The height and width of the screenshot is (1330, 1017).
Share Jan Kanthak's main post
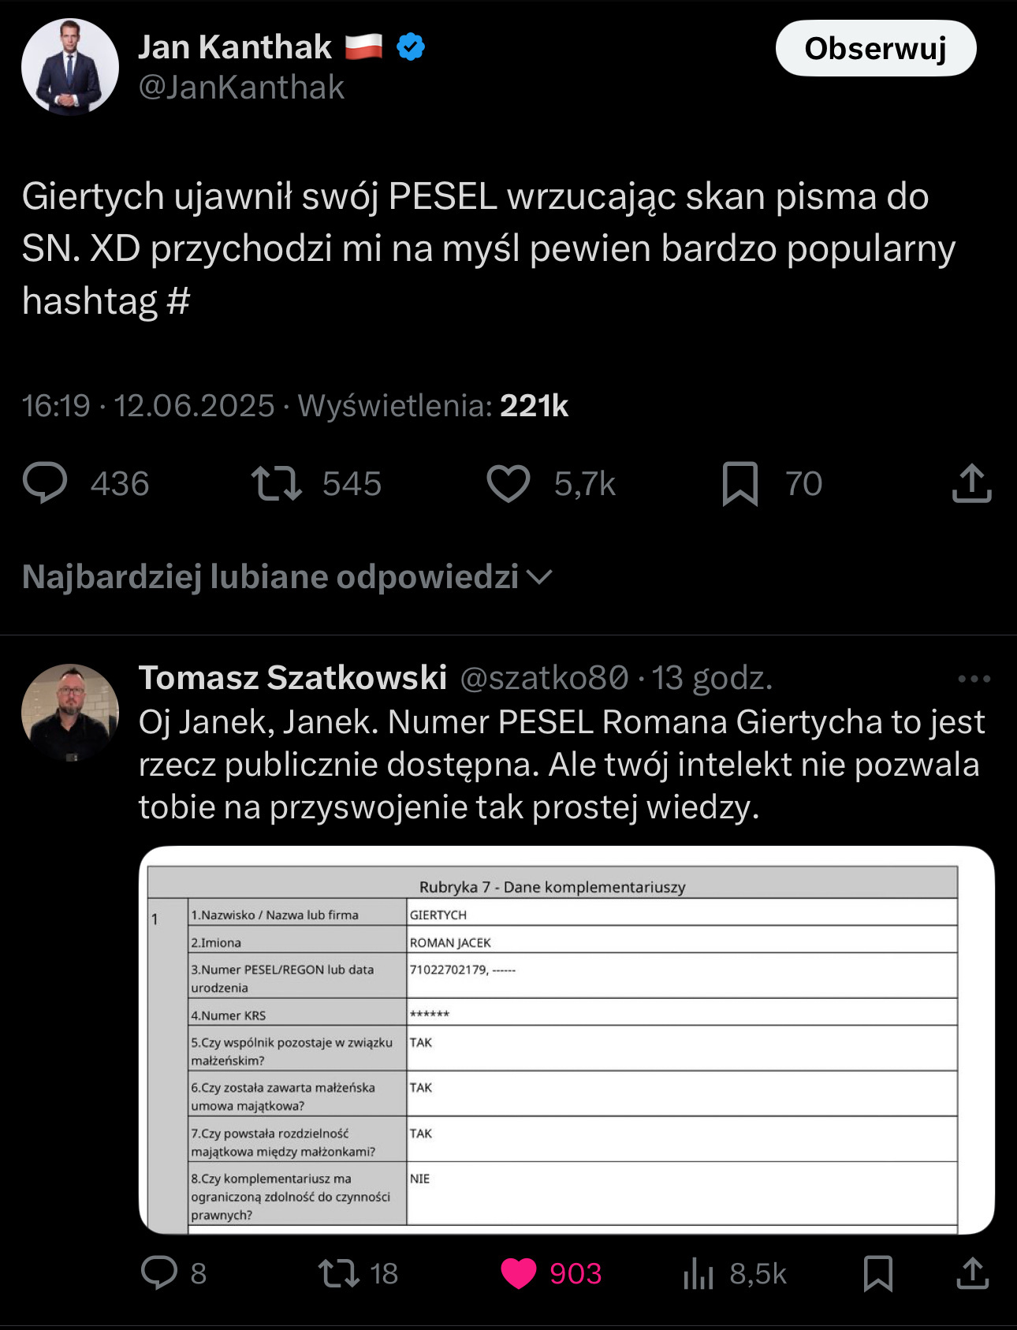(x=971, y=483)
